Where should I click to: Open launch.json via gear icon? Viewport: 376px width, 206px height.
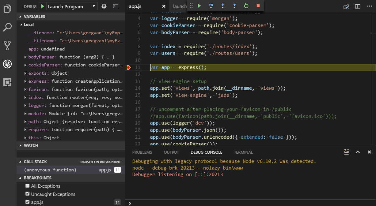104,6
